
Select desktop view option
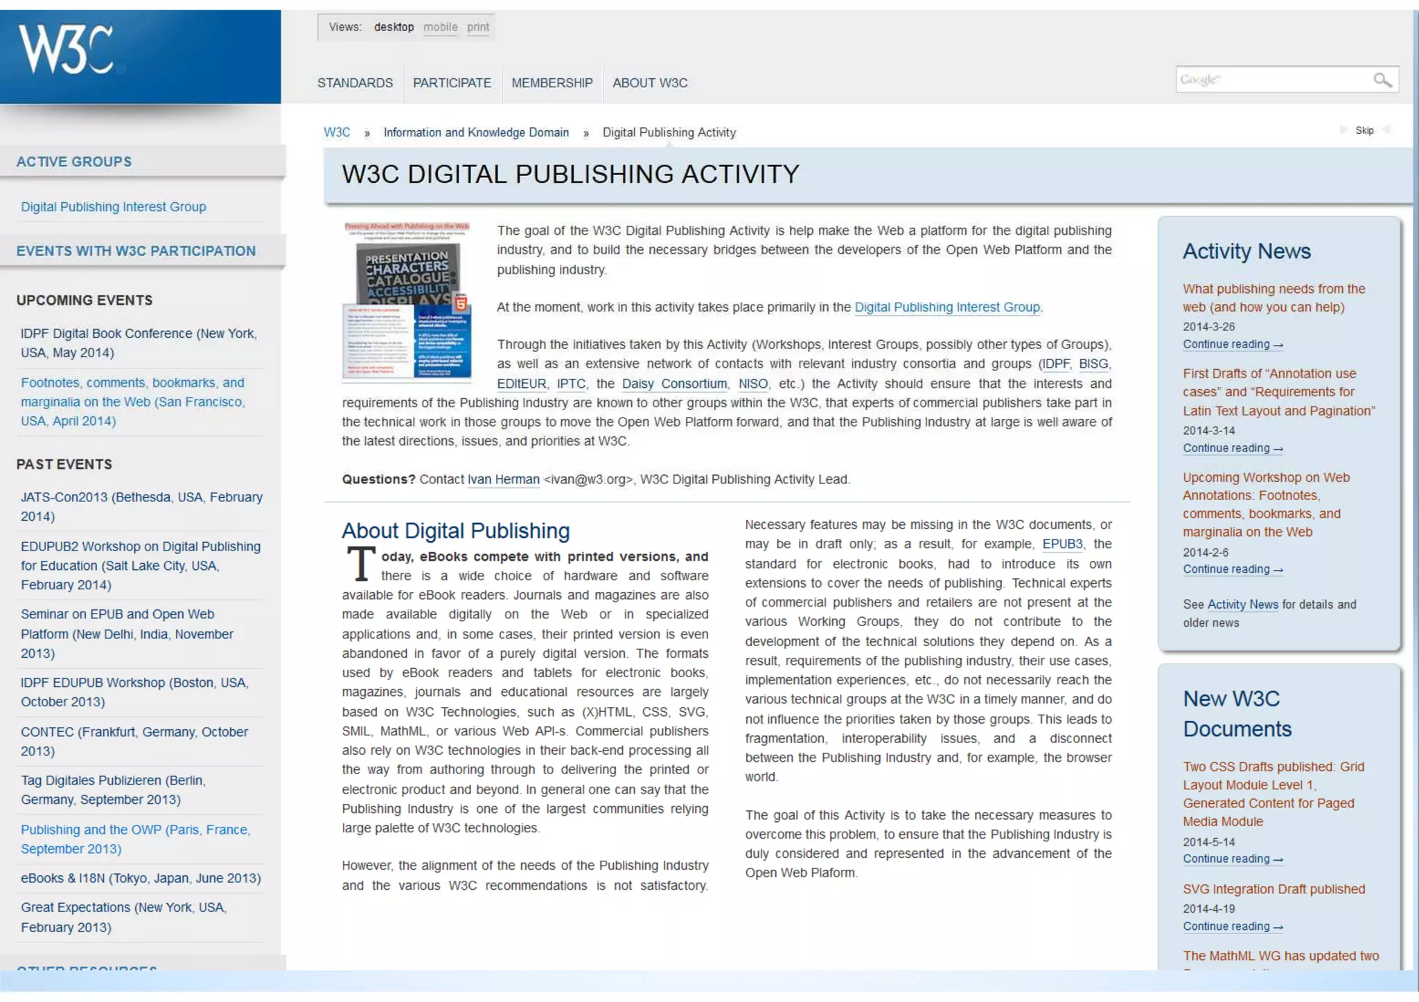394,27
